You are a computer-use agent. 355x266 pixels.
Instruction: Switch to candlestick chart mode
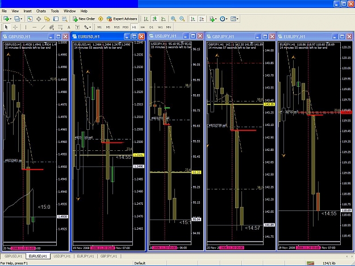coord(154,19)
